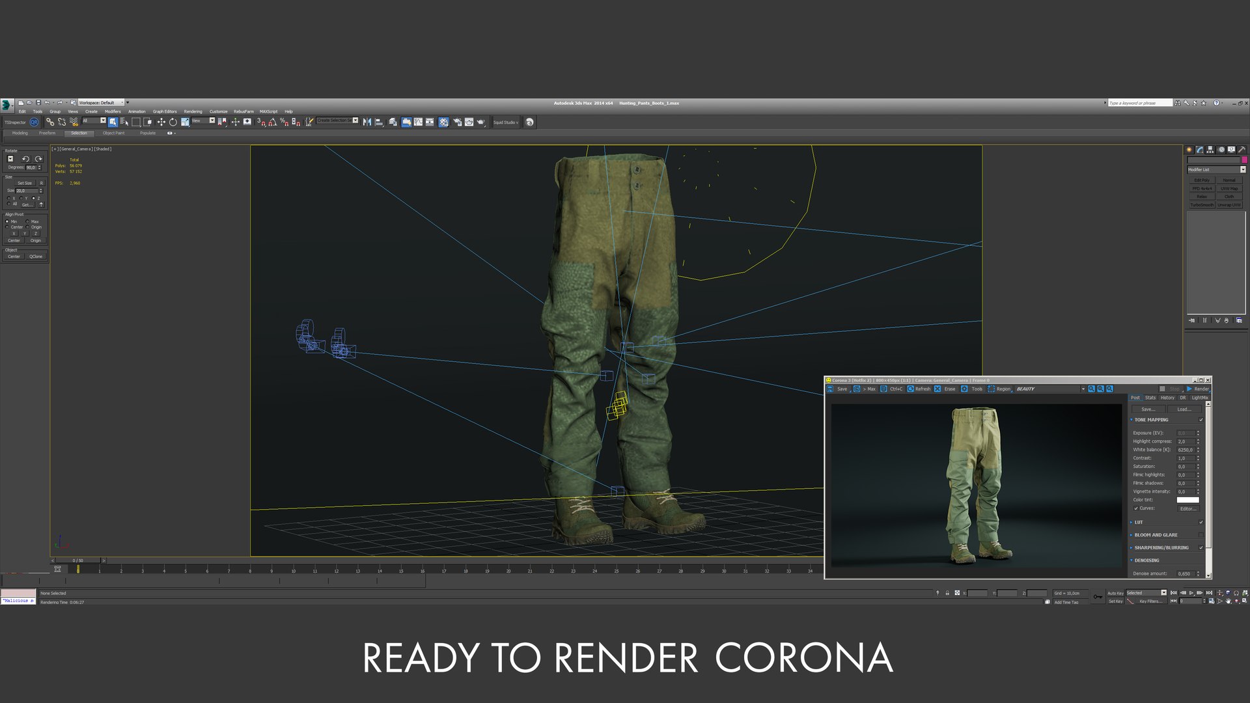
Task: Click the configure modifier sets icon
Action: (x=1238, y=320)
